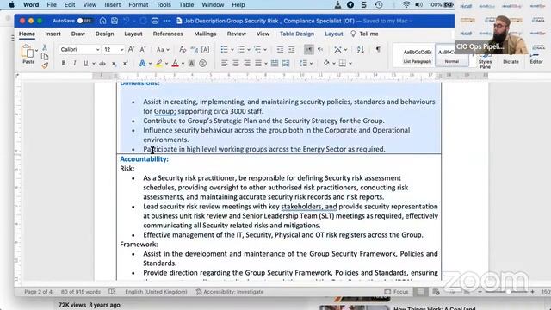Viewport: 551px width, 310px height.
Task: Click the word count 80 of 915 words
Action: coord(80,292)
